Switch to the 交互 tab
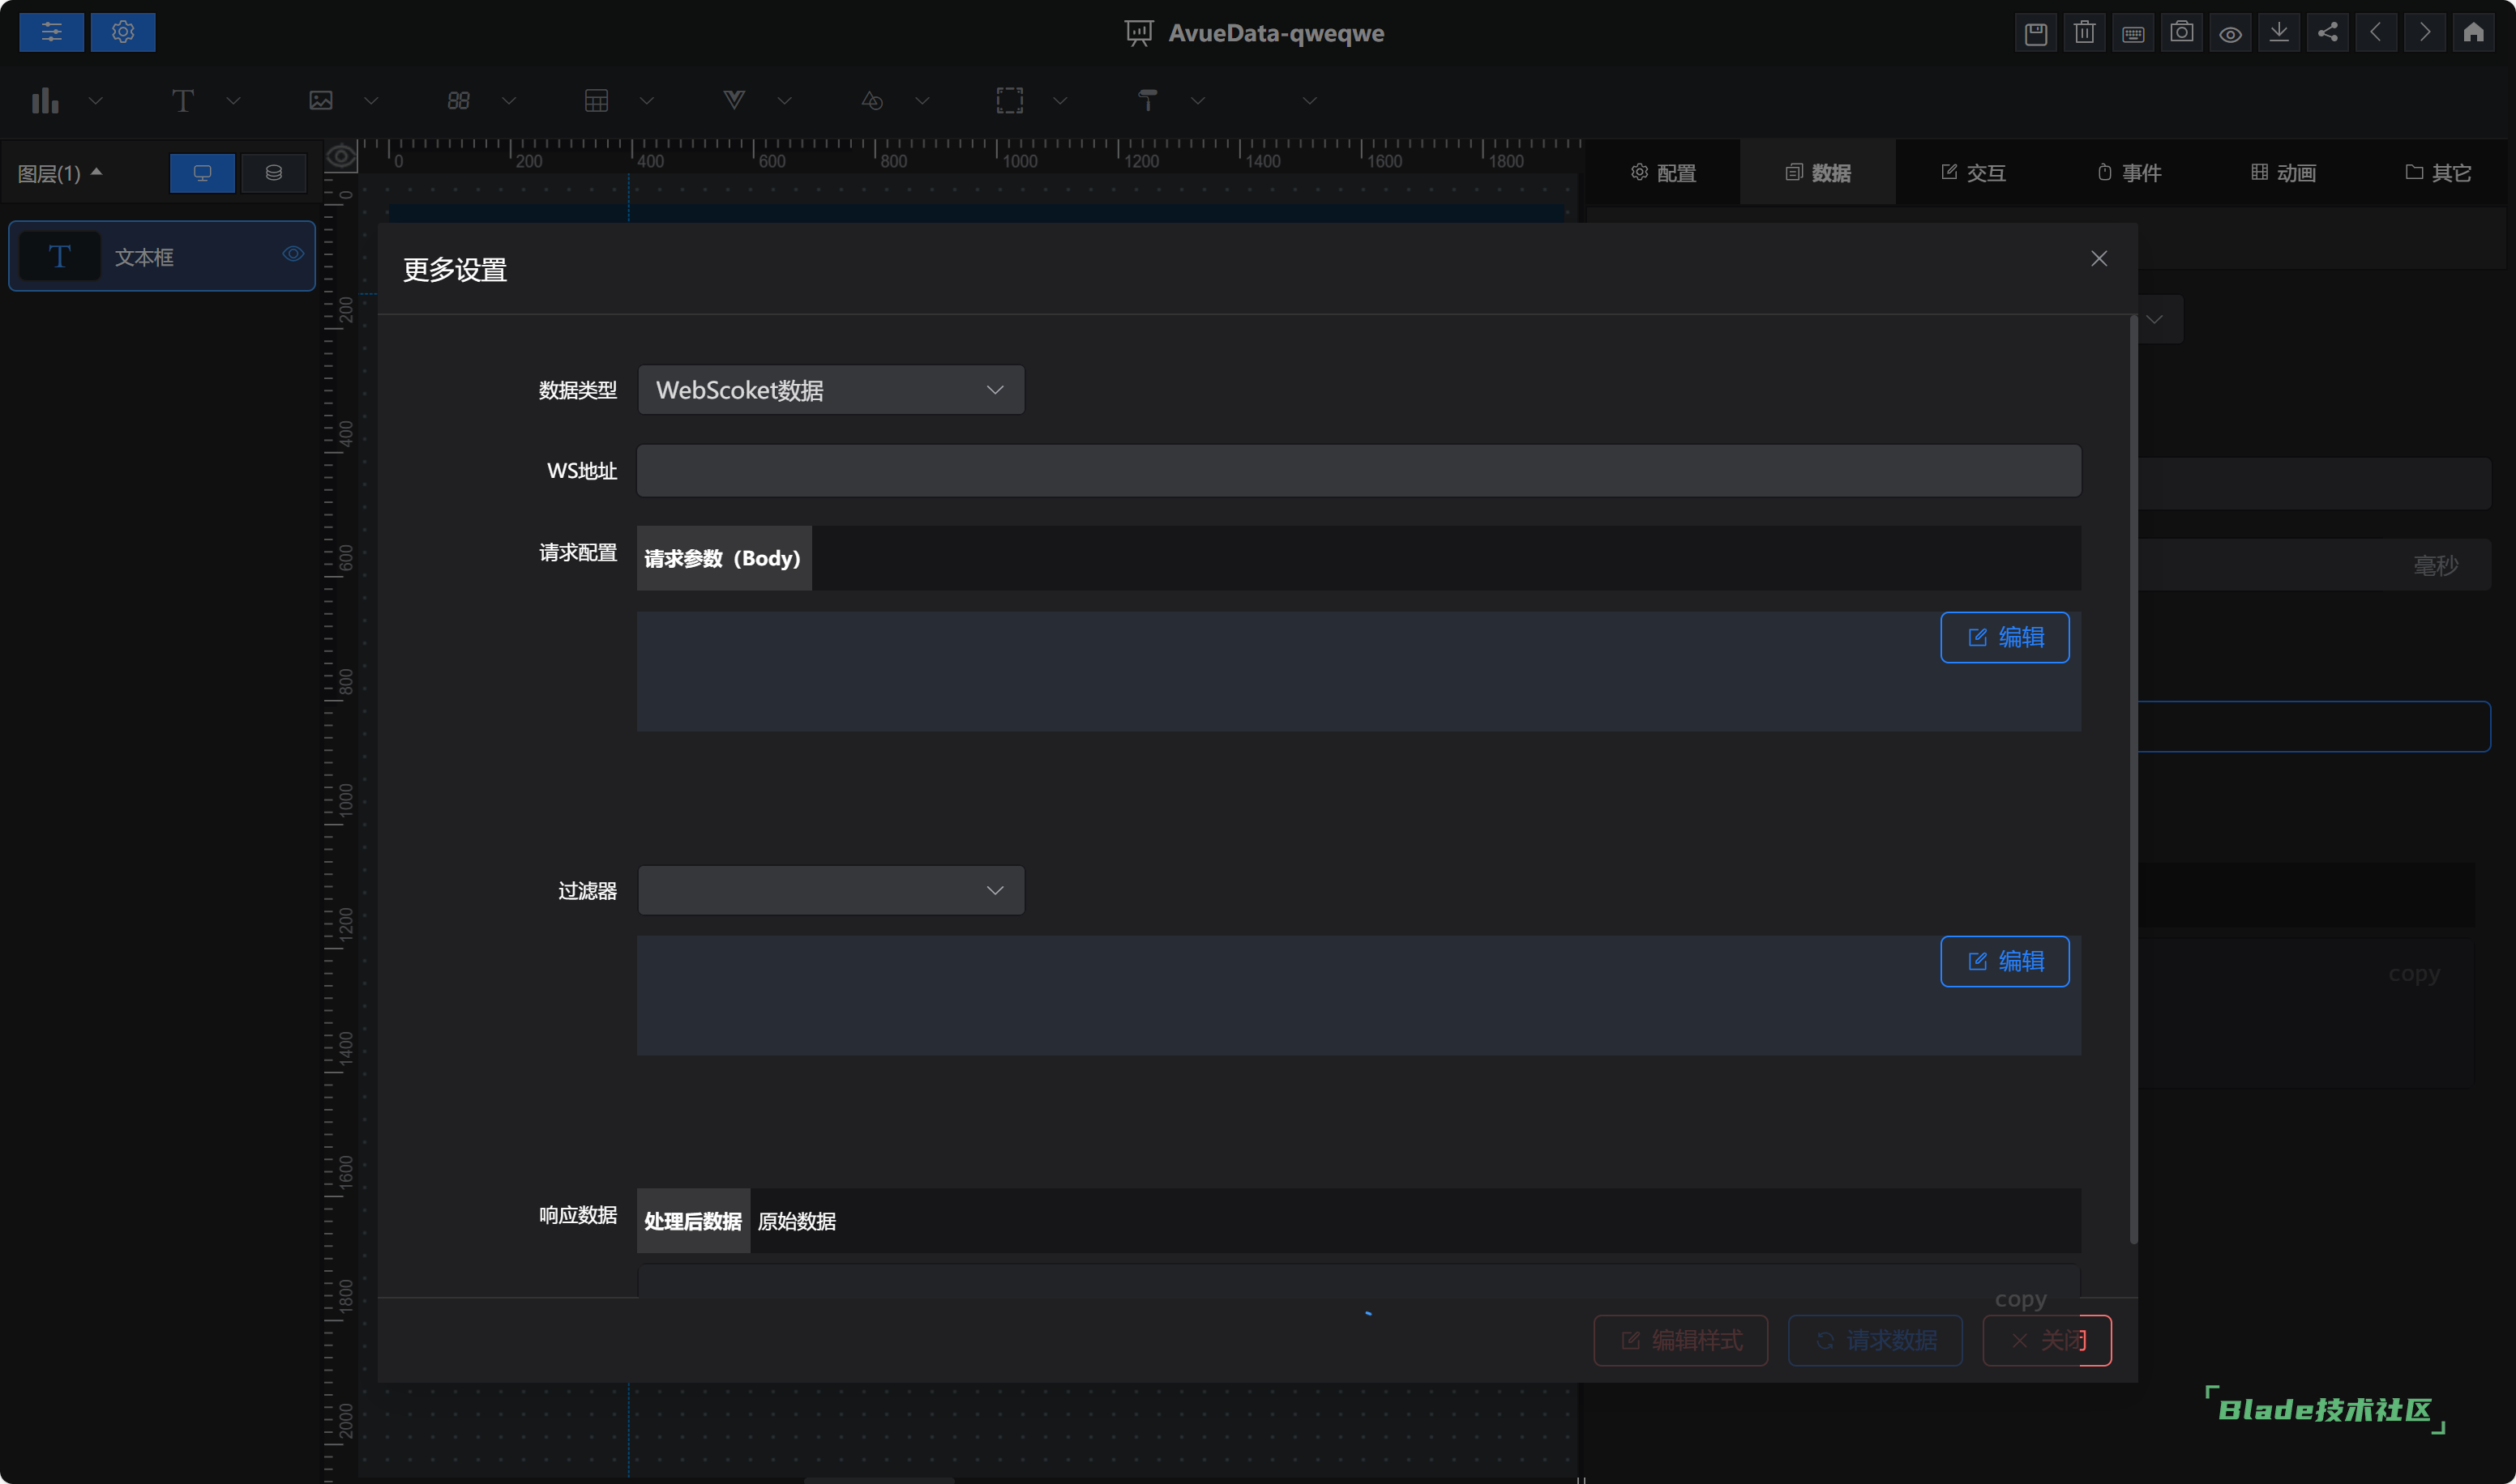 point(1973,173)
